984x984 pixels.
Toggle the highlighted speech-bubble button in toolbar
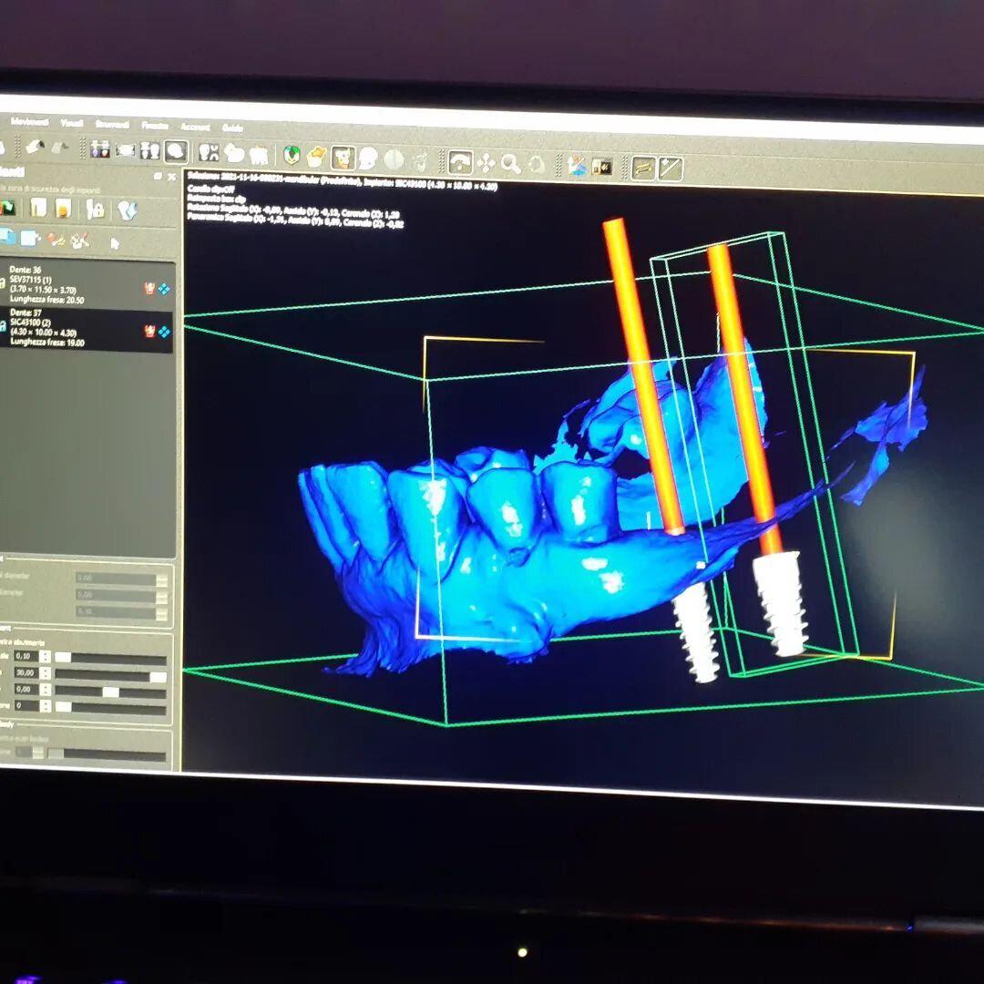176,151
